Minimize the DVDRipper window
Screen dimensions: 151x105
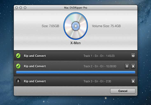(x=21, y=8)
